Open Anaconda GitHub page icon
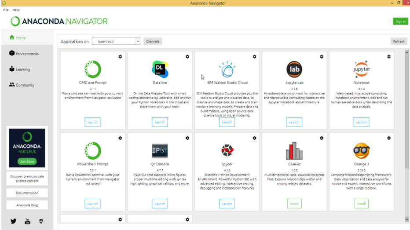Image resolution: width=410 pixels, height=230 pixels. 41,221
